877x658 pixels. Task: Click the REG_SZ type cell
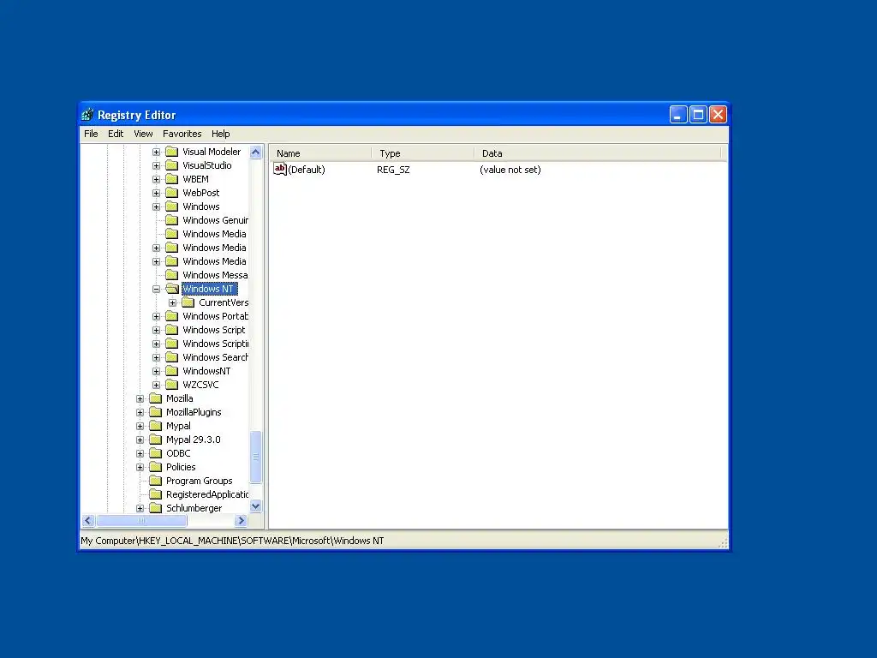coord(393,170)
